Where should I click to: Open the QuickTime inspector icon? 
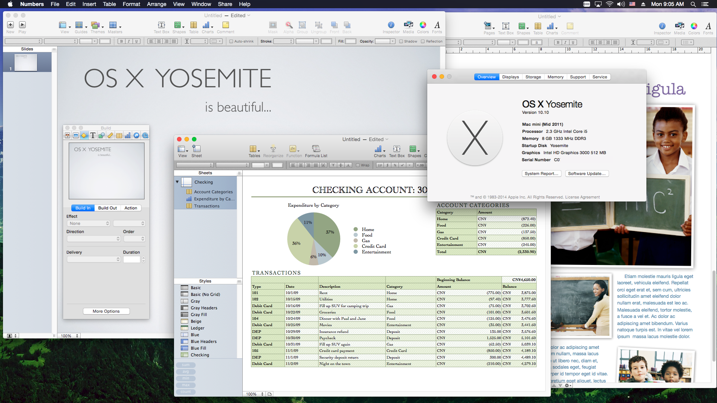pyautogui.click(x=145, y=135)
